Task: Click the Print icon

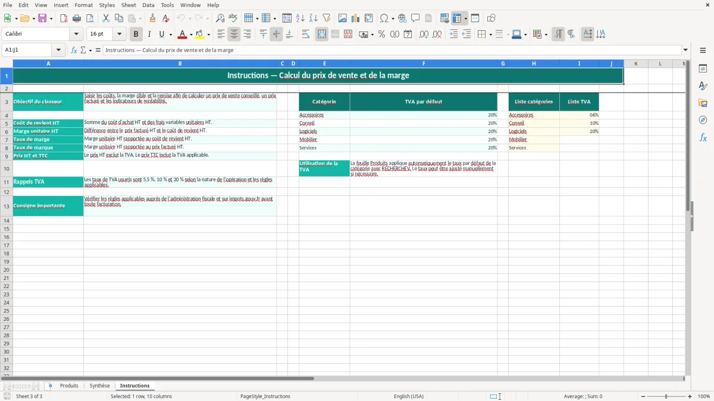Action: click(77, 18)
